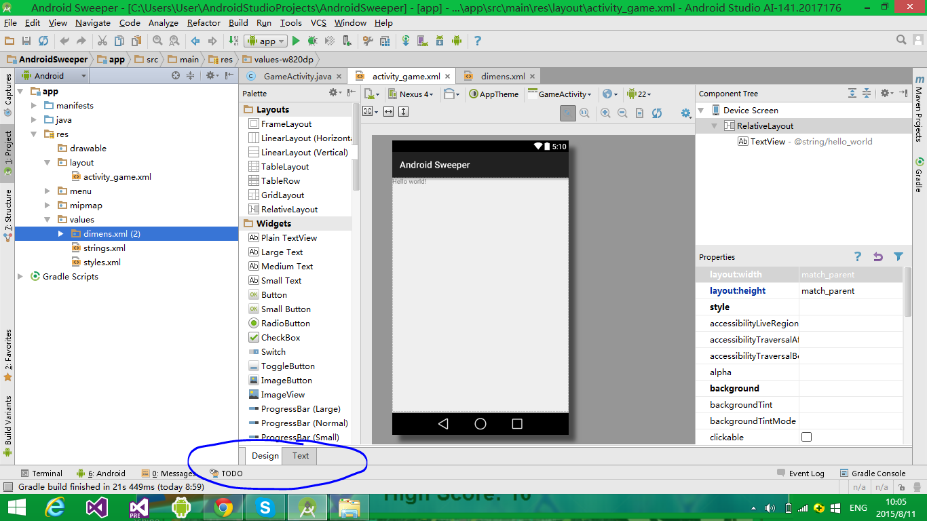
Task: Zoom in on the layout preview
Action: [x=605, y=113]
